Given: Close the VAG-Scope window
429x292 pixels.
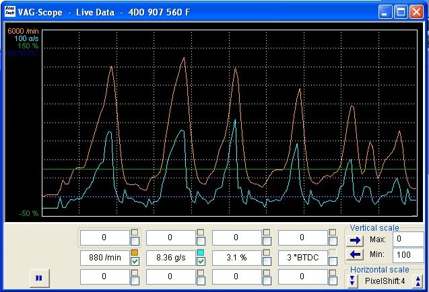Looking at the screenshot, I should [417, 11].
